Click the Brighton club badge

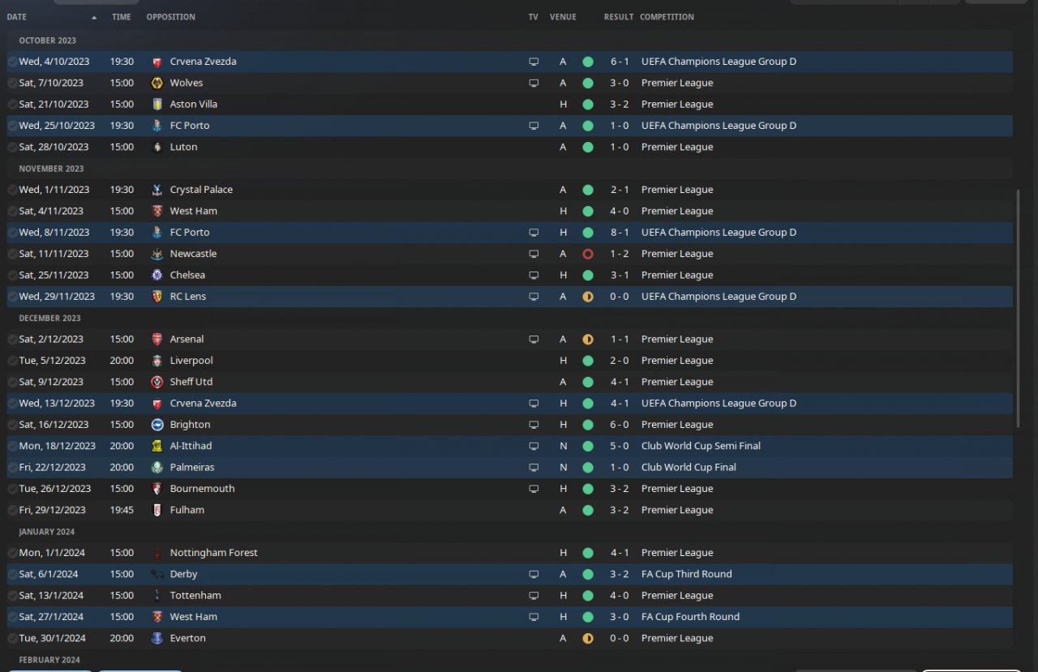(x=157, y=425)
